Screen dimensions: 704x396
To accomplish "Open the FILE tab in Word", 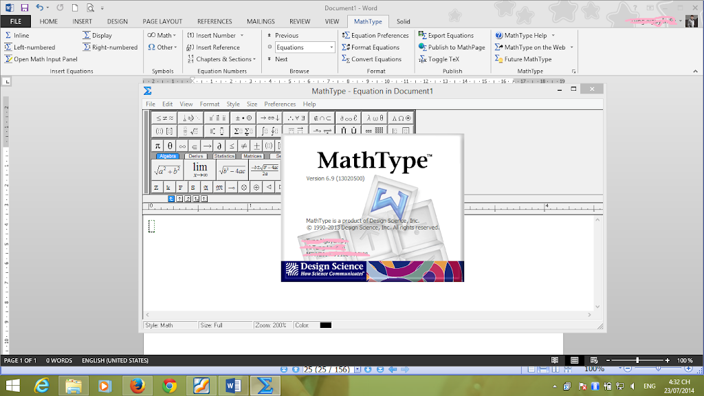I will point(16,21).
